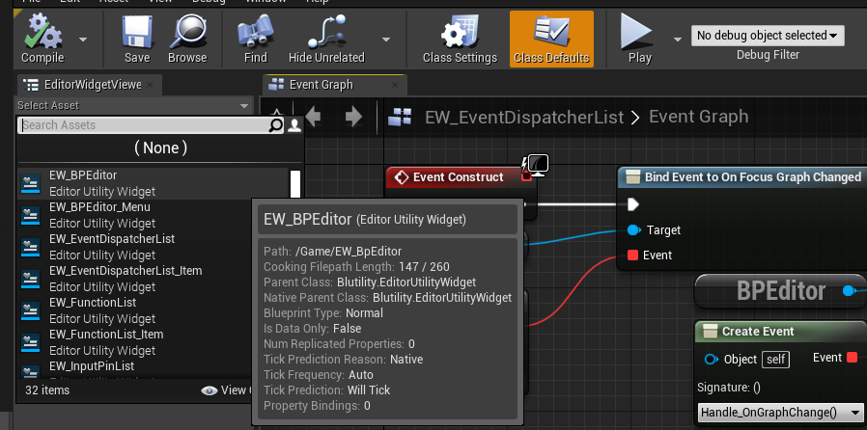Click Event Graph breadcrumb

[698, 117]
